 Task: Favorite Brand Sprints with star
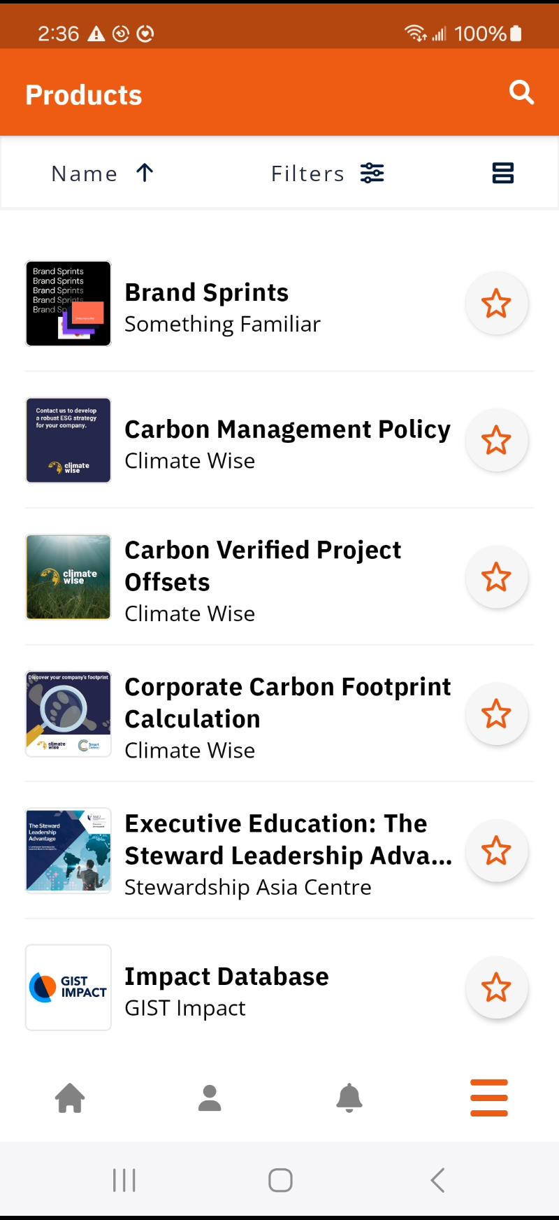pos(496,304)
